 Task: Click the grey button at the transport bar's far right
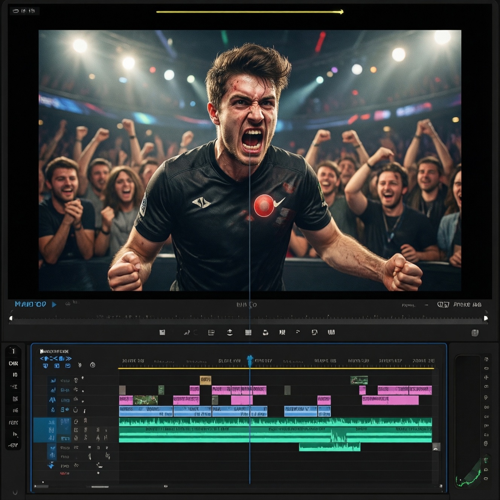(x=475, y=333)
